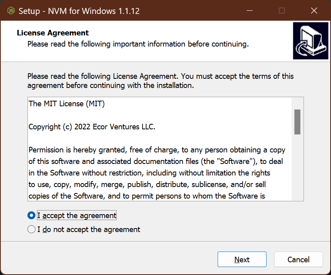Click the license text scrollbar thumb
The image size is (331, 275).
click(x=297, y=122)
